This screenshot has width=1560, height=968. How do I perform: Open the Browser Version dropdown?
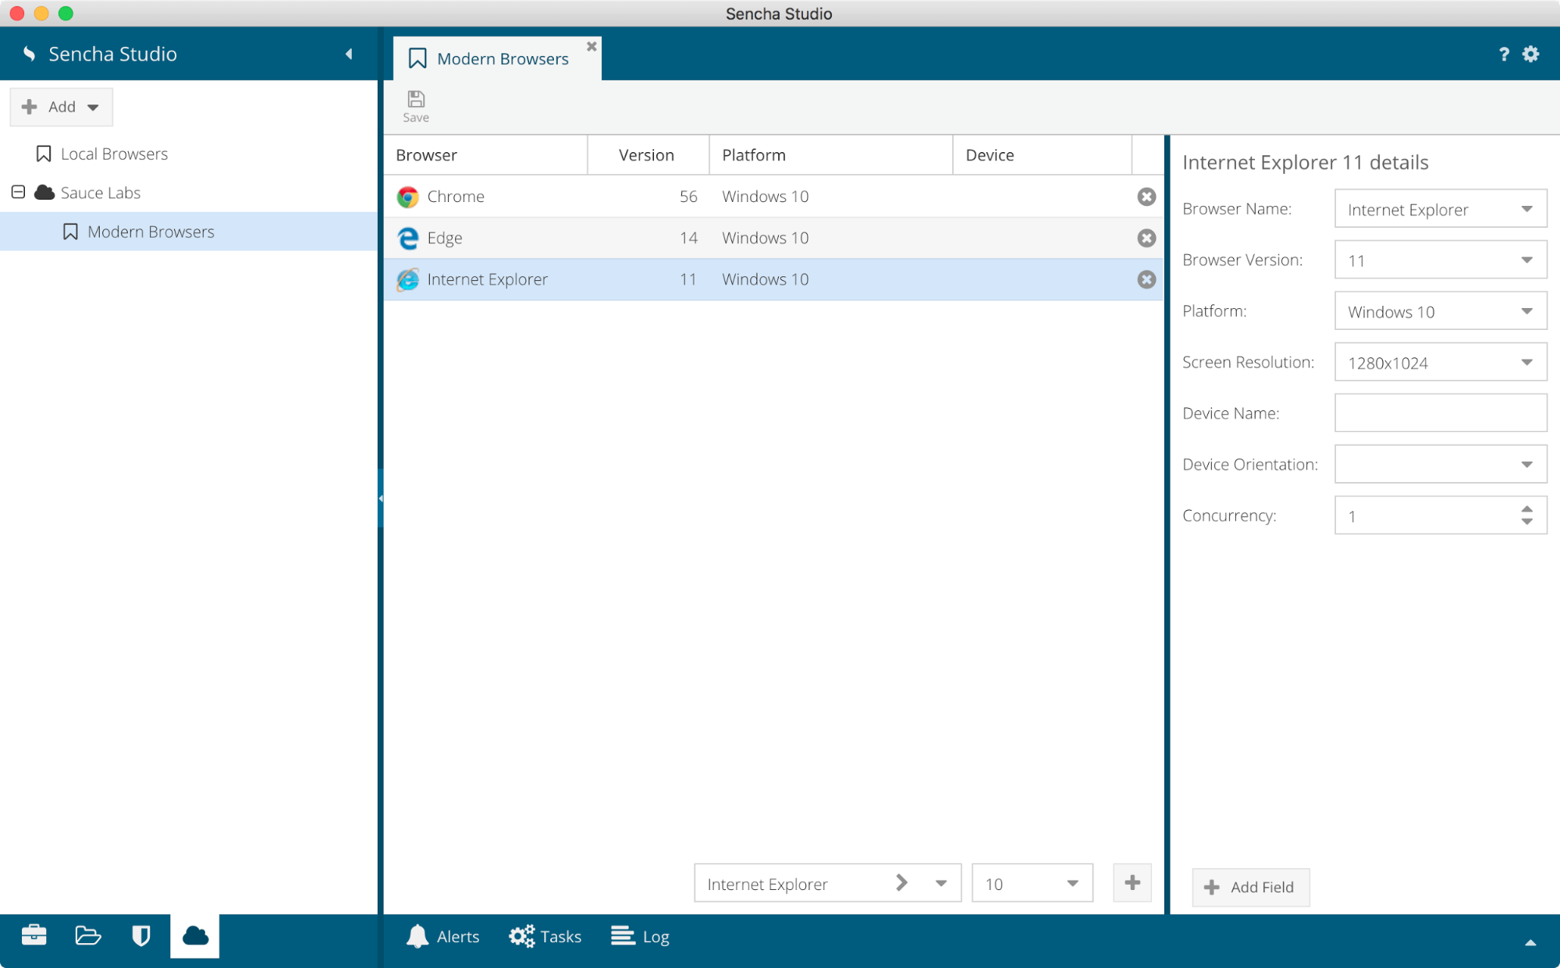point(1526,261)
